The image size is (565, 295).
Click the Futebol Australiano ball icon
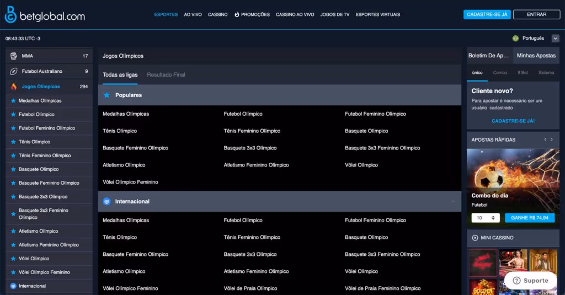click(x=14, y=71)
